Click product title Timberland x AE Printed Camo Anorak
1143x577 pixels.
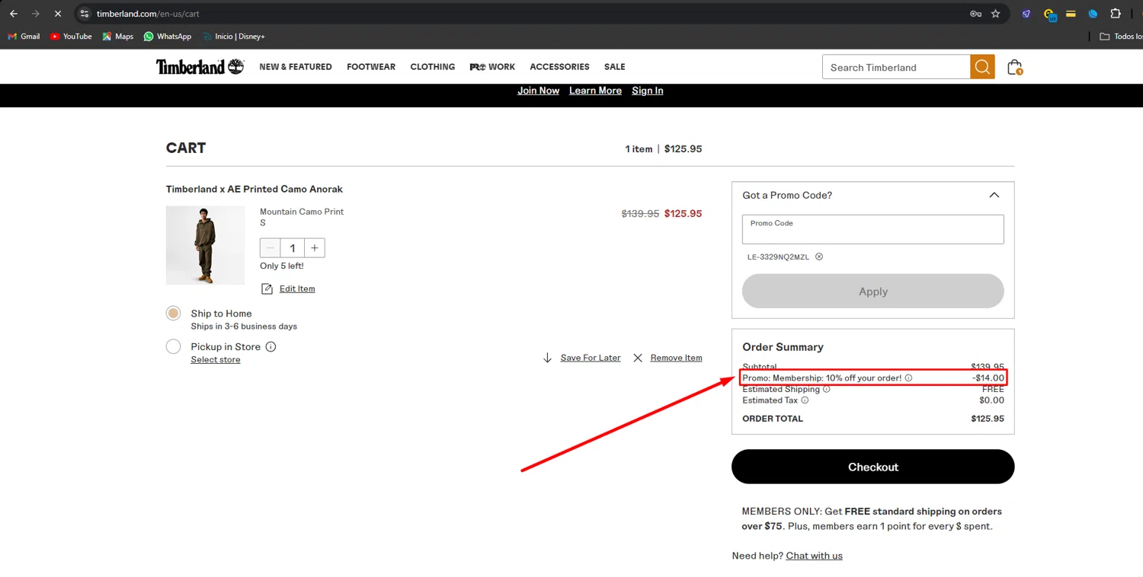click(x=255, y=189)
